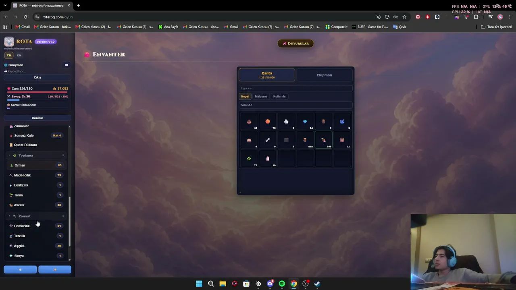
Task: Select the dark block item with count 3
Action: (286, 140)
